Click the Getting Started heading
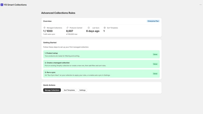203x114 pixels. (50, 43)
